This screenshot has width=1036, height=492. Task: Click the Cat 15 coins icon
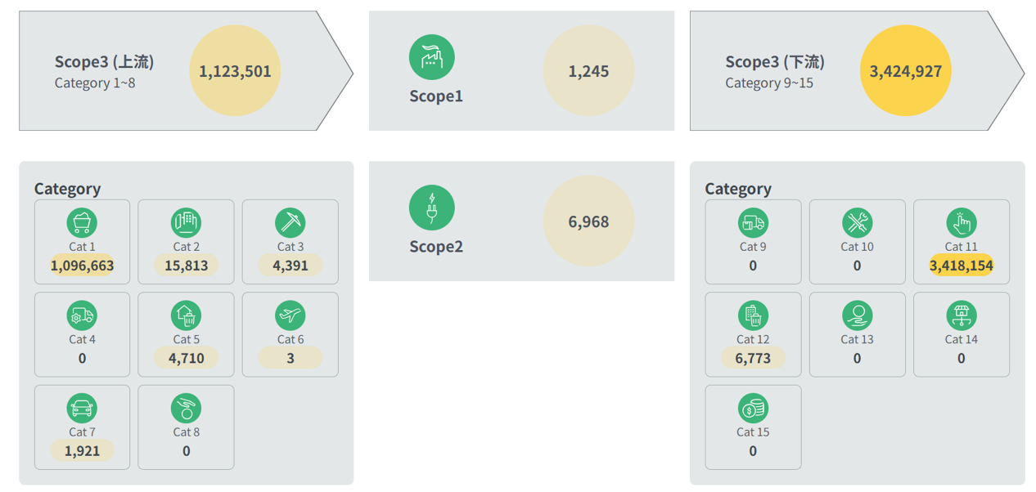pos(753,408)
